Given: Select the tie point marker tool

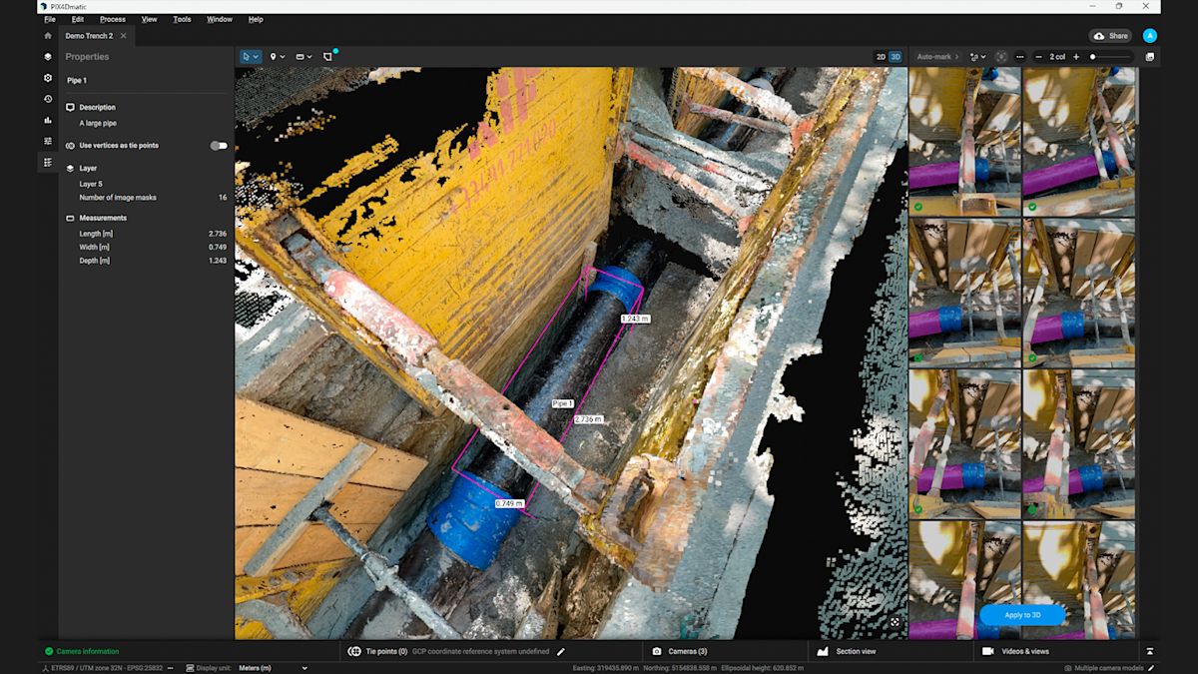Looking at the screenshot, I should pyautogui.click(x=273, y=56).
